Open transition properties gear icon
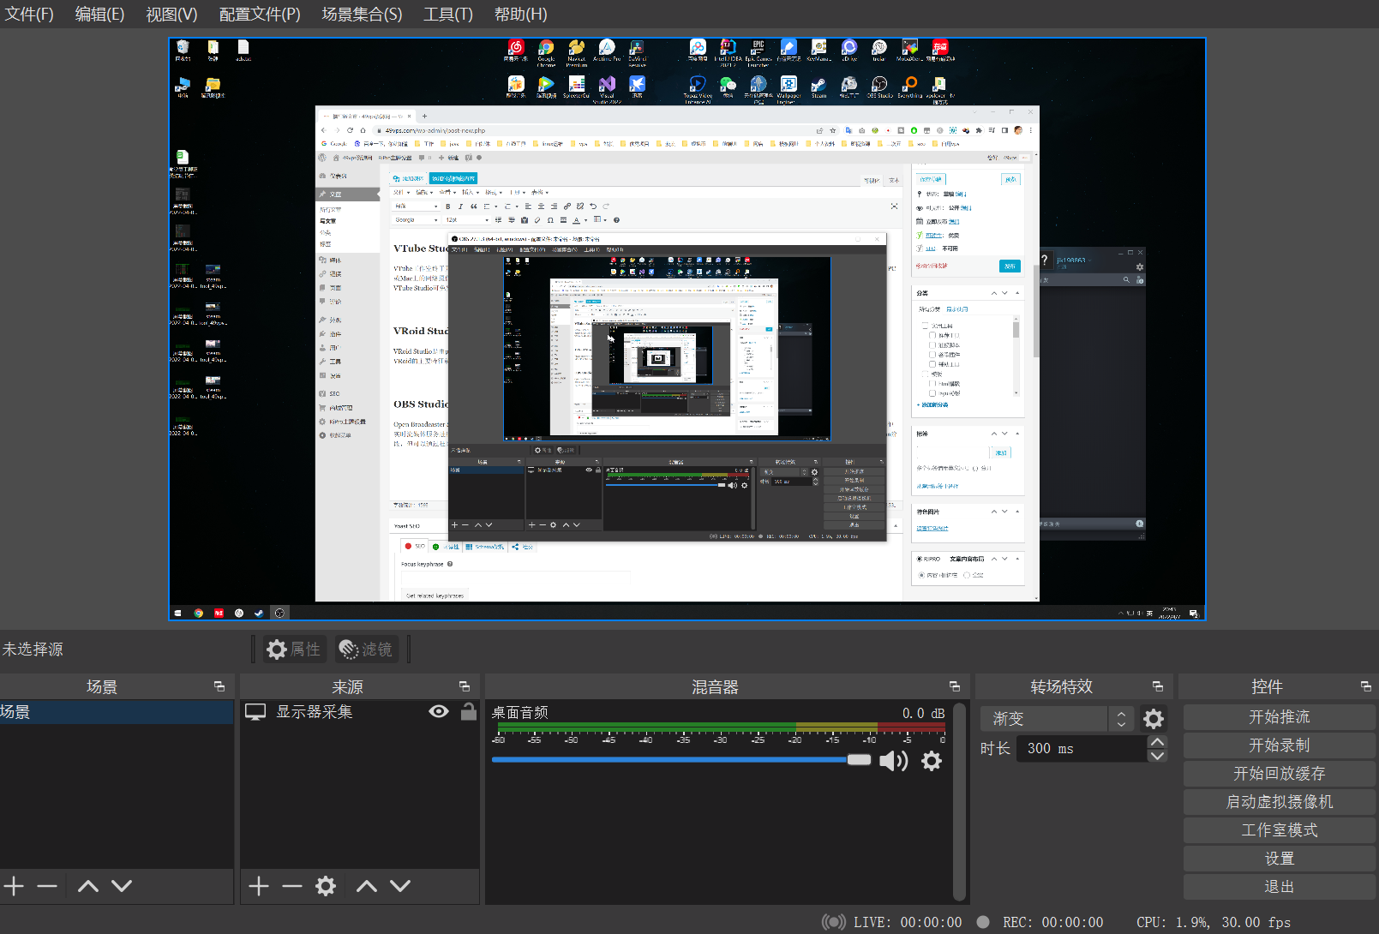The width and height of the screenshot is (1379, 934). pyautogui.click(x=1154, y=719)
